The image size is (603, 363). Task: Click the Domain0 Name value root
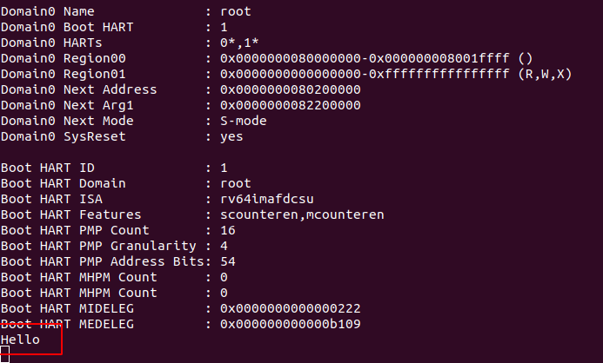tap(236, 11)
